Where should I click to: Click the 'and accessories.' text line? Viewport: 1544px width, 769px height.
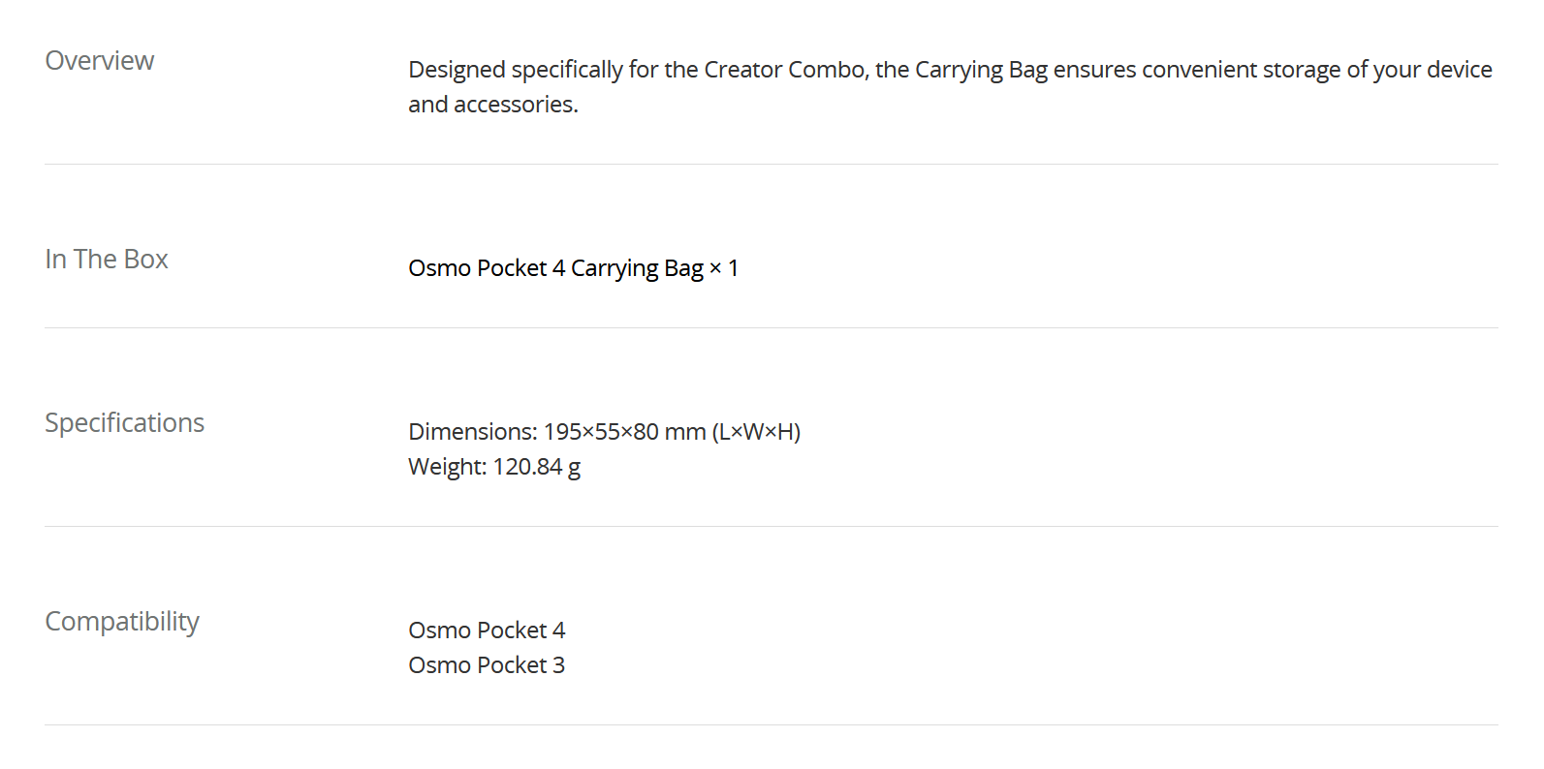tap(492, 105)
